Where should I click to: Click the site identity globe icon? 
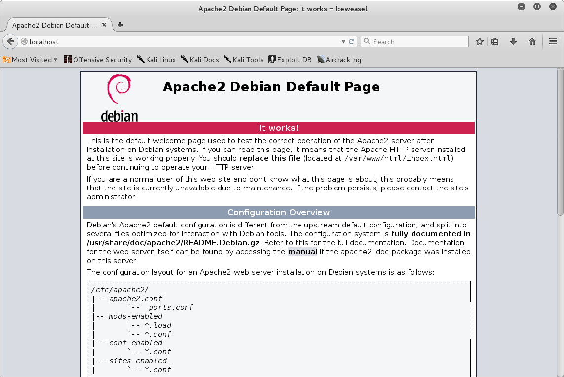pyautogui.click(x=24, y=42)
